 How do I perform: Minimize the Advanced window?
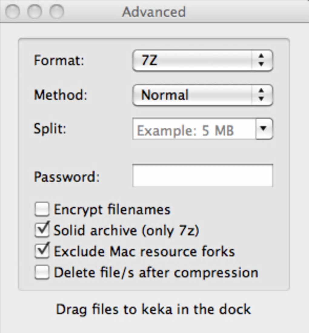[x=35, y=12]
